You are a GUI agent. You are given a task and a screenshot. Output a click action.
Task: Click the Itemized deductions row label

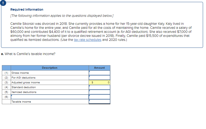pos(24,92)
